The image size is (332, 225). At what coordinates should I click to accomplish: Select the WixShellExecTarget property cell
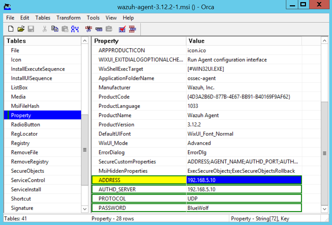tap(139, 69)
